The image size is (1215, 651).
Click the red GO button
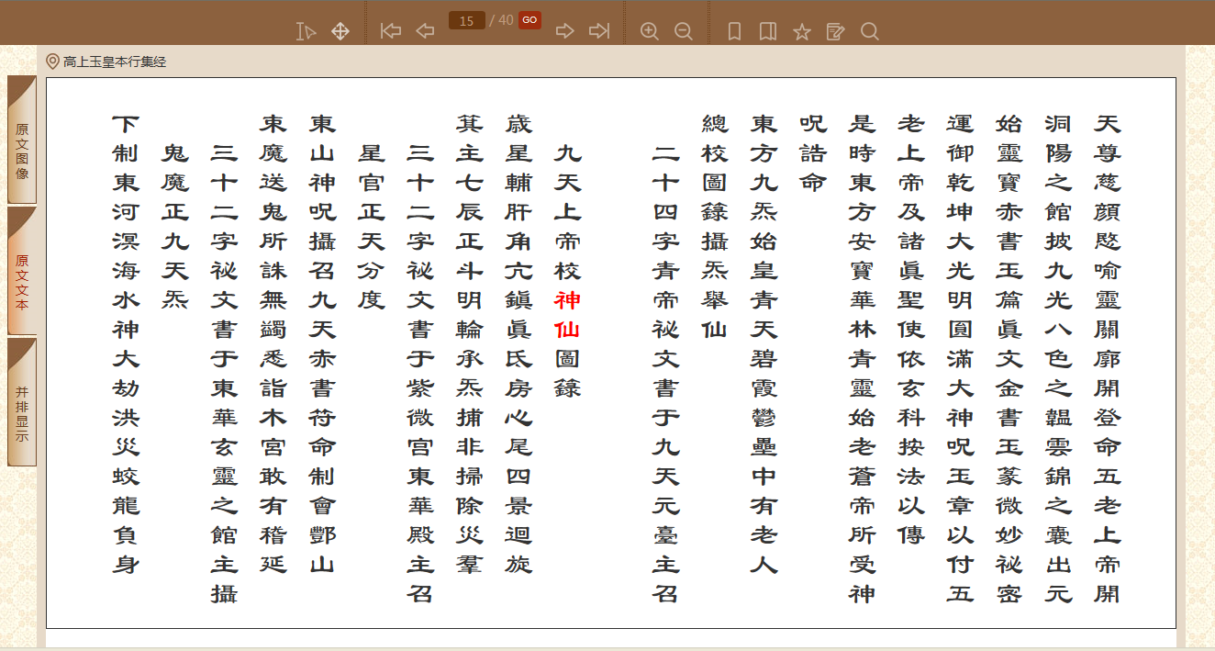point(529,20)
